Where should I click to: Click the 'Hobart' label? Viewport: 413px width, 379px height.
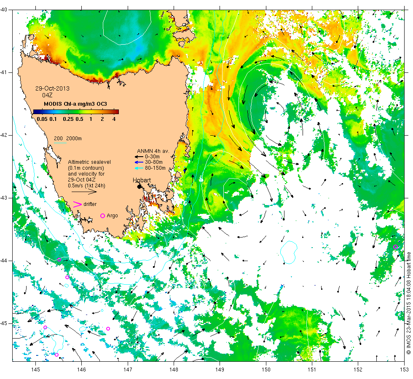142,180
